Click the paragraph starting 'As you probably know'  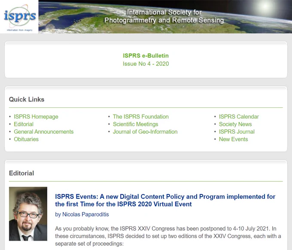[x=168, y=236]
